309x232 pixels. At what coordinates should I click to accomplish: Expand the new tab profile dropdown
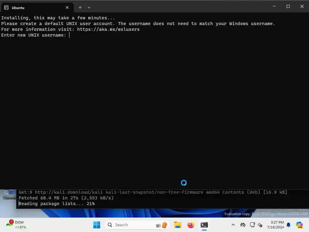[89, 8]
